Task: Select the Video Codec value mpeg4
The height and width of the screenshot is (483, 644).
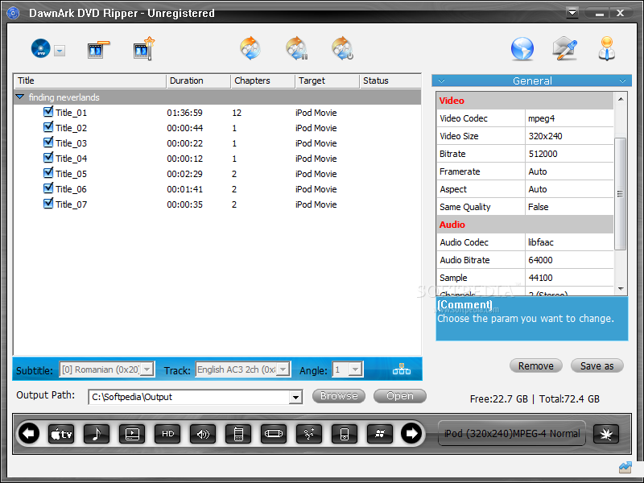Action: (x=569, y=118)
